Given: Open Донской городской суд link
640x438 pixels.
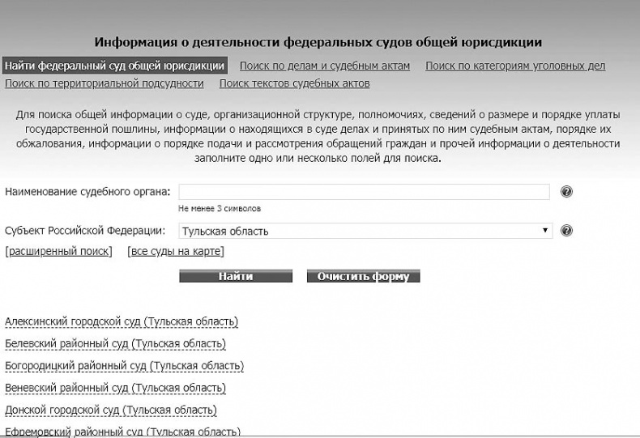Looking at the screenshot, I should point(111,410).
